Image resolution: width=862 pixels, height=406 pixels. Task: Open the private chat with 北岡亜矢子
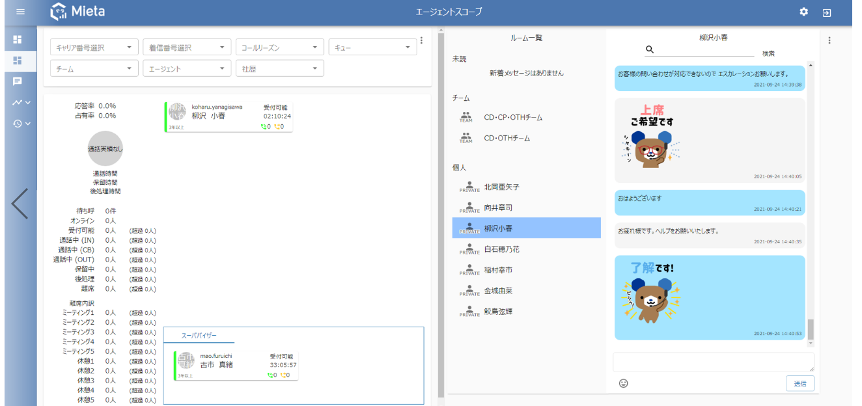pyautogui.click(x=501, y=187)
